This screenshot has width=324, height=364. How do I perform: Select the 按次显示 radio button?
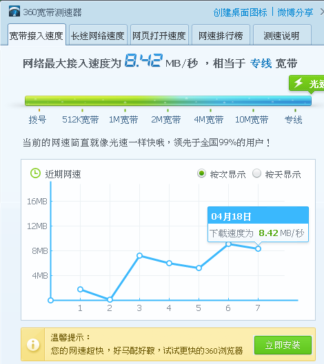201,173
